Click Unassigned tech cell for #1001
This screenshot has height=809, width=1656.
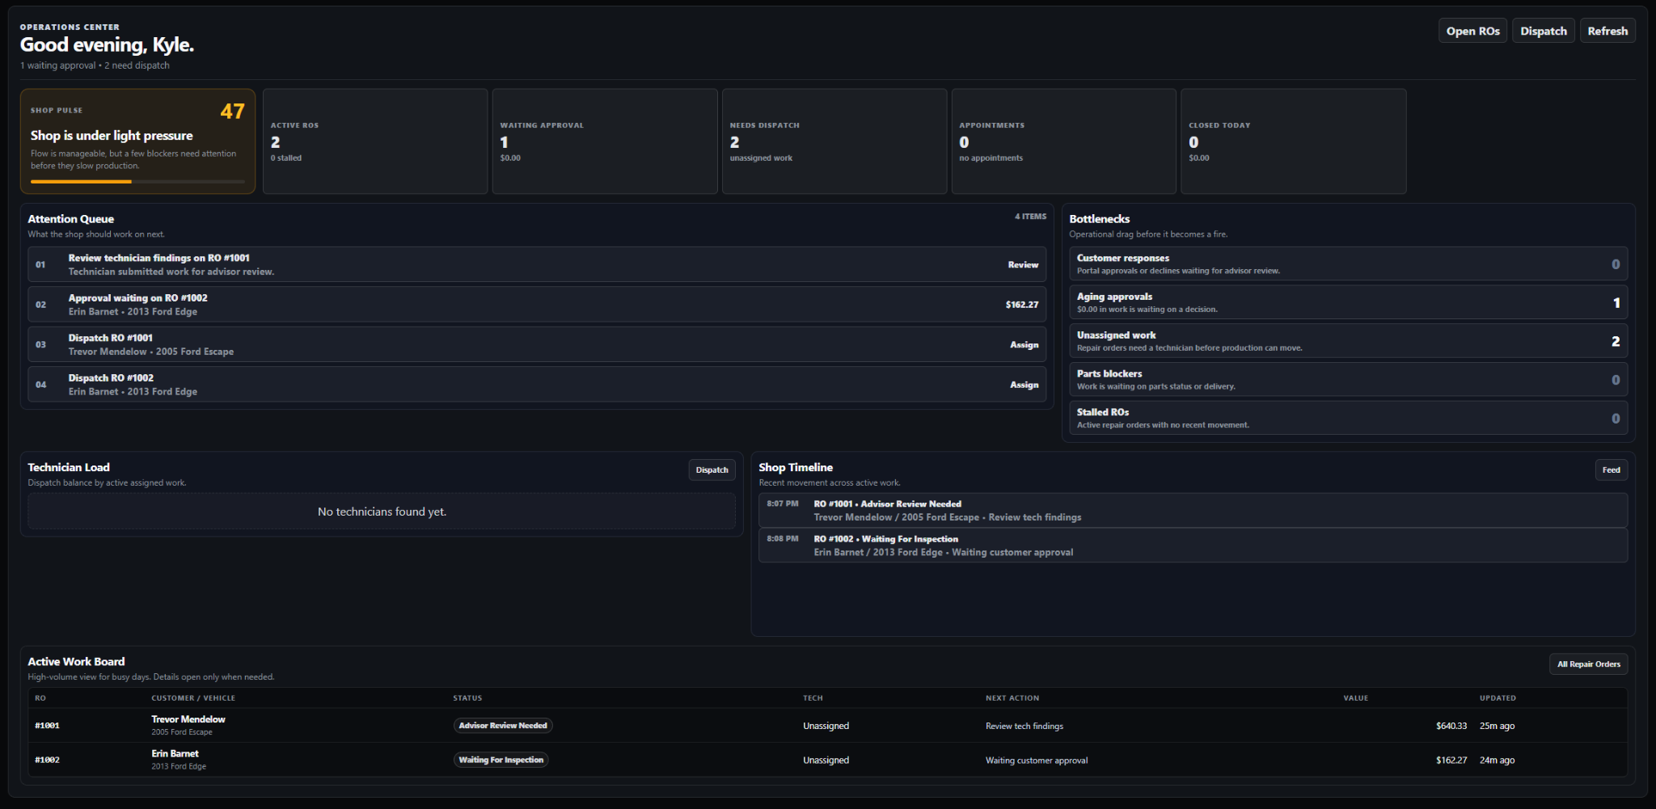[826, 726]
